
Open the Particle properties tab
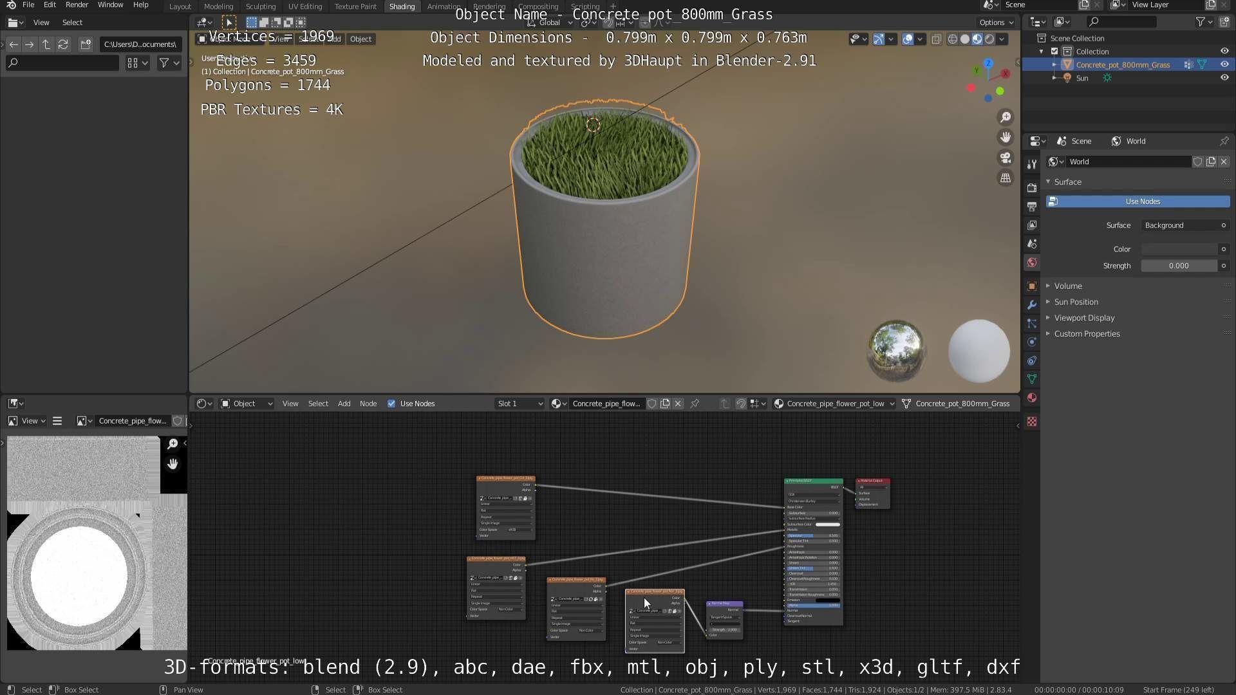point(1032,323)
